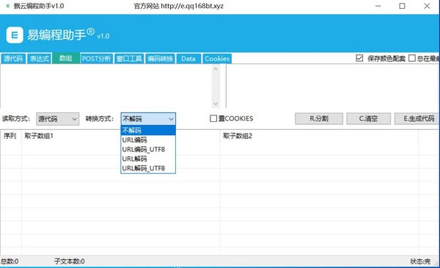
Task: Click the small green title bar icon
Action: pos(8,6)
